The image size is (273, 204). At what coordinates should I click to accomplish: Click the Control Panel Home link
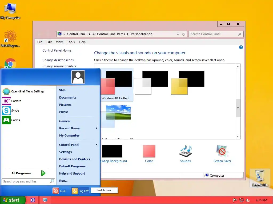[x=57, y=50]
